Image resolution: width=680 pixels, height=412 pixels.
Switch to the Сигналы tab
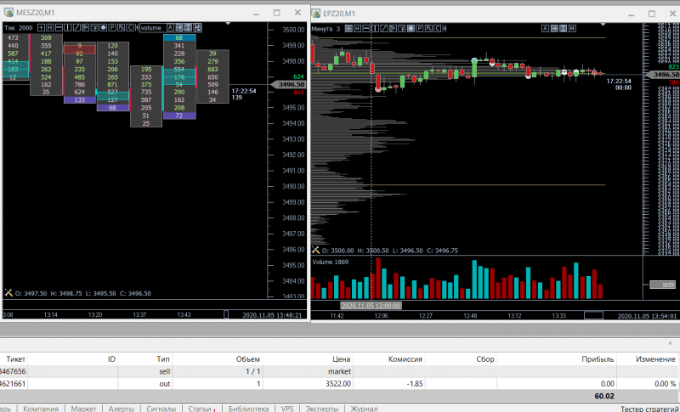coord(161,409)
